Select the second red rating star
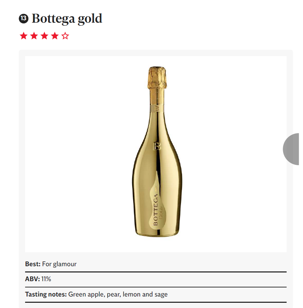The height and width of the screenshot is (308, 303). [x=34, y=36]
